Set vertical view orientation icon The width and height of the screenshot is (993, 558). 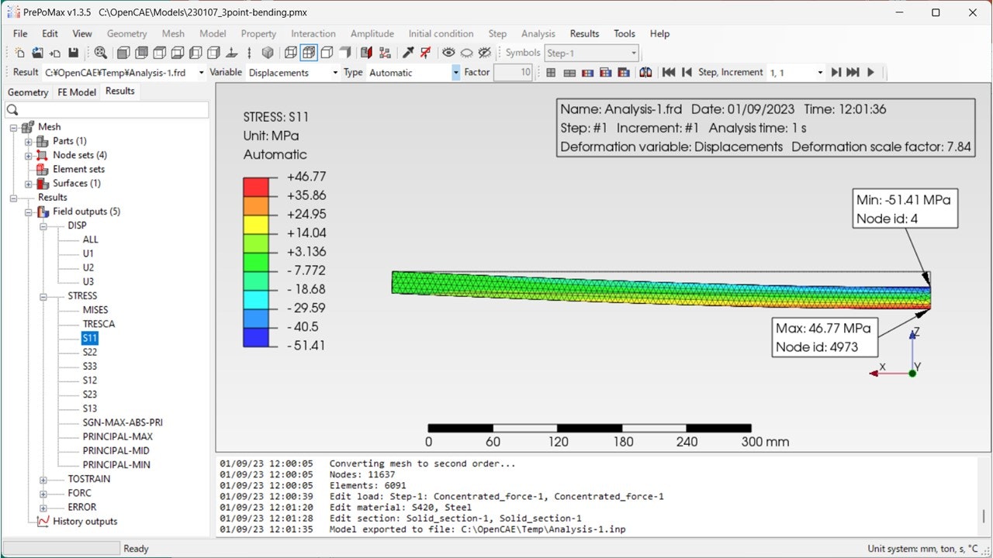point(249,53)
